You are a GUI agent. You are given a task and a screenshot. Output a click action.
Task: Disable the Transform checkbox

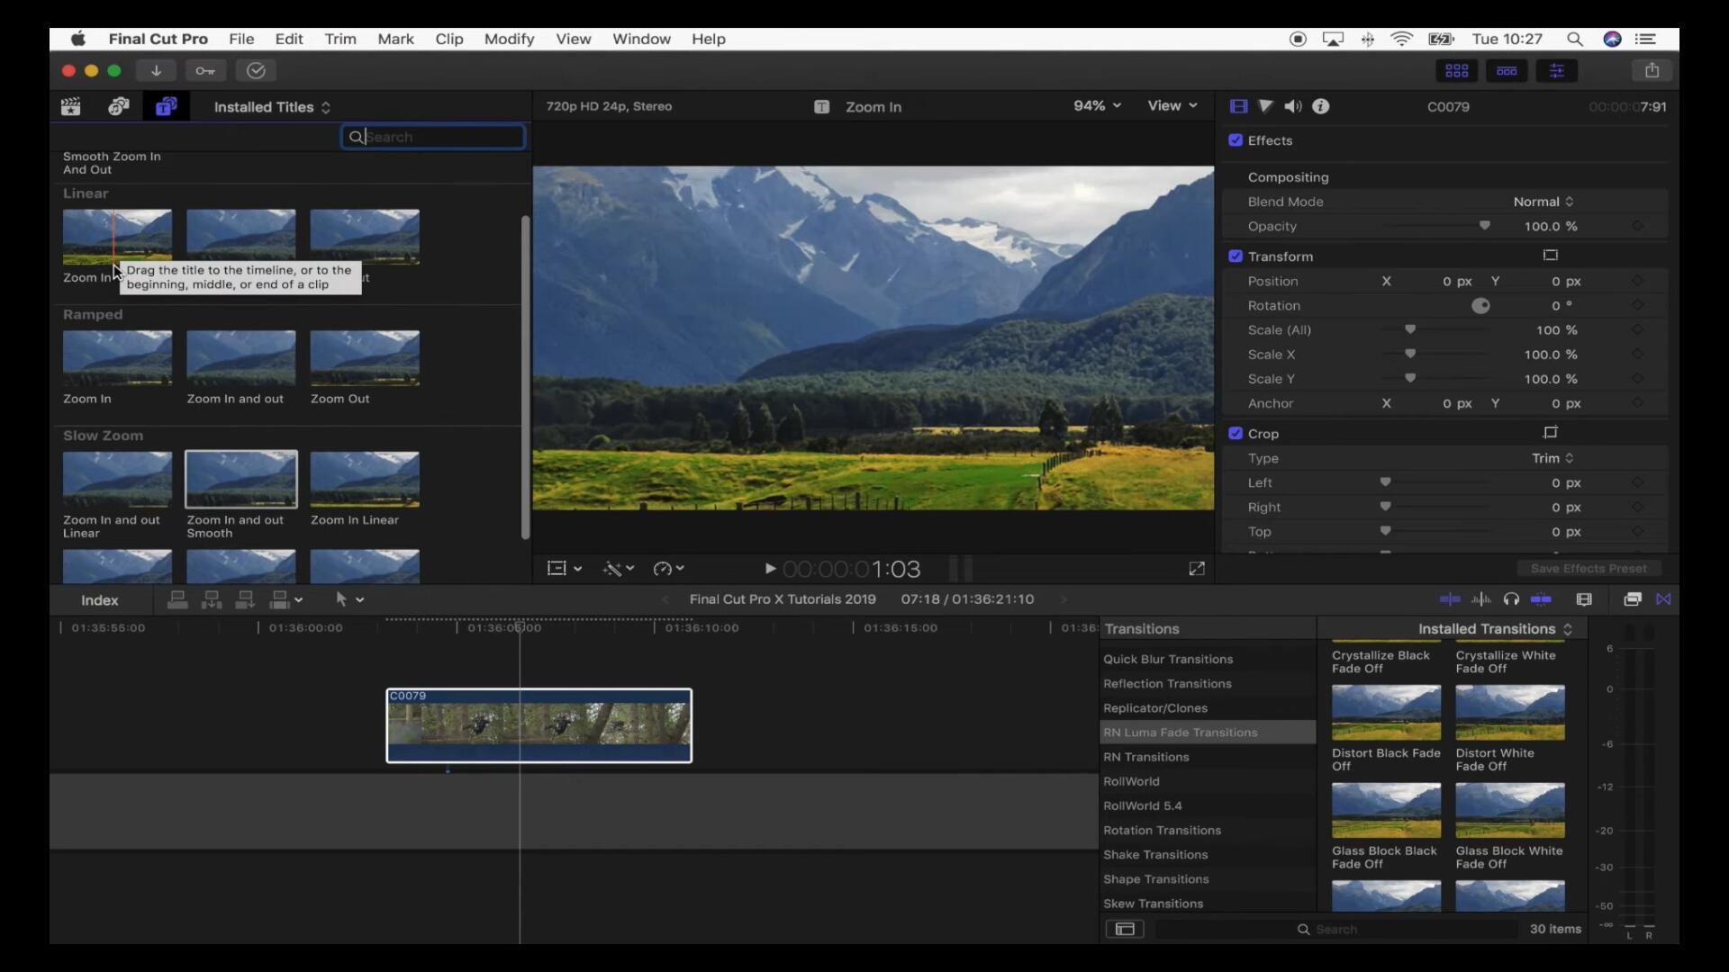coord(1236,256)
